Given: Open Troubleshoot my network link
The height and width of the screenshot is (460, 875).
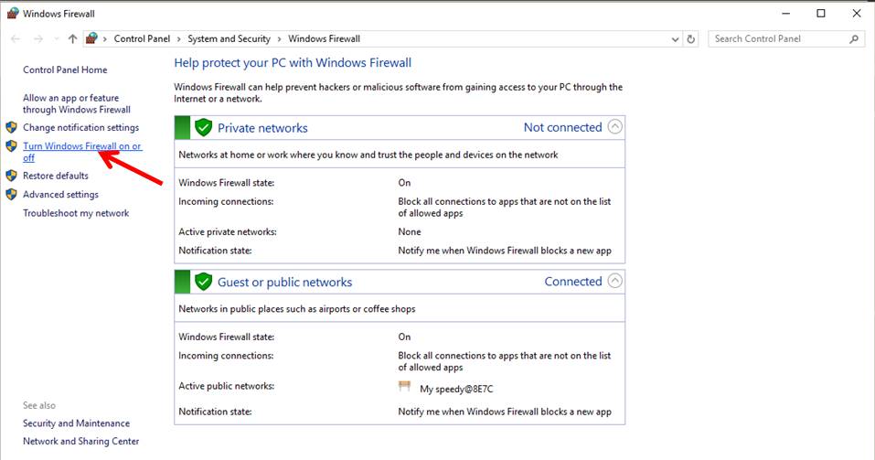Looking at the screenshot, I should click(76, 213).
